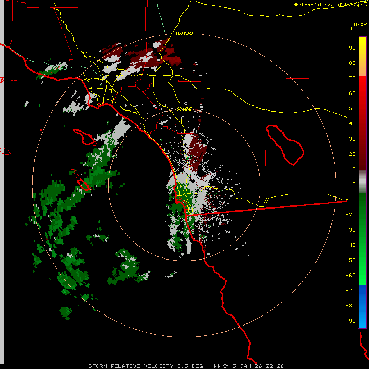The height and width of the screenshot is (369, 369).
Task: Click the blue segment of the color bar
Action: click(x=362, y=307)
